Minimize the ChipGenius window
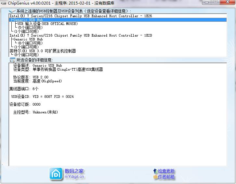 [x=207, y=2]
